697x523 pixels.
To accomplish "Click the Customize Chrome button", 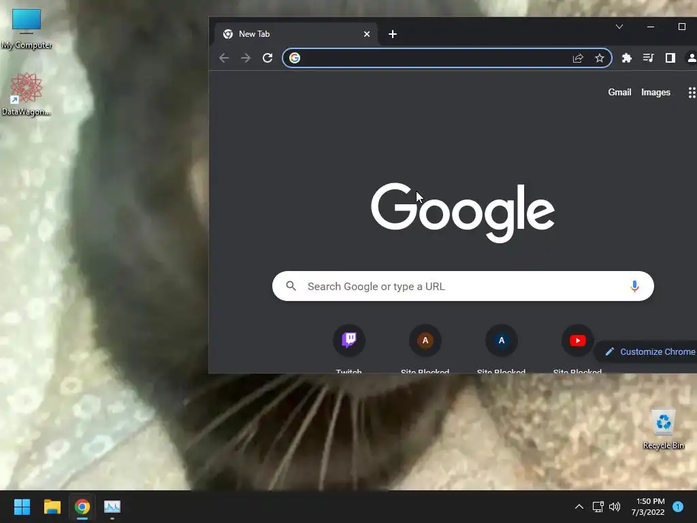I will tap(647, 352).
